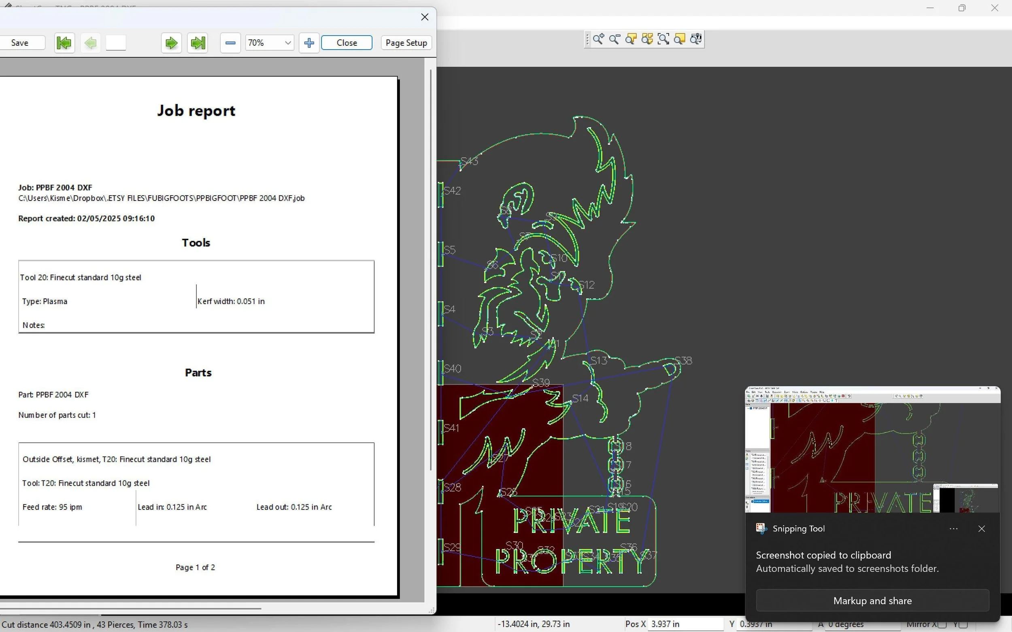Go to next report page
1012x632 pixels.
pos(171,42)
